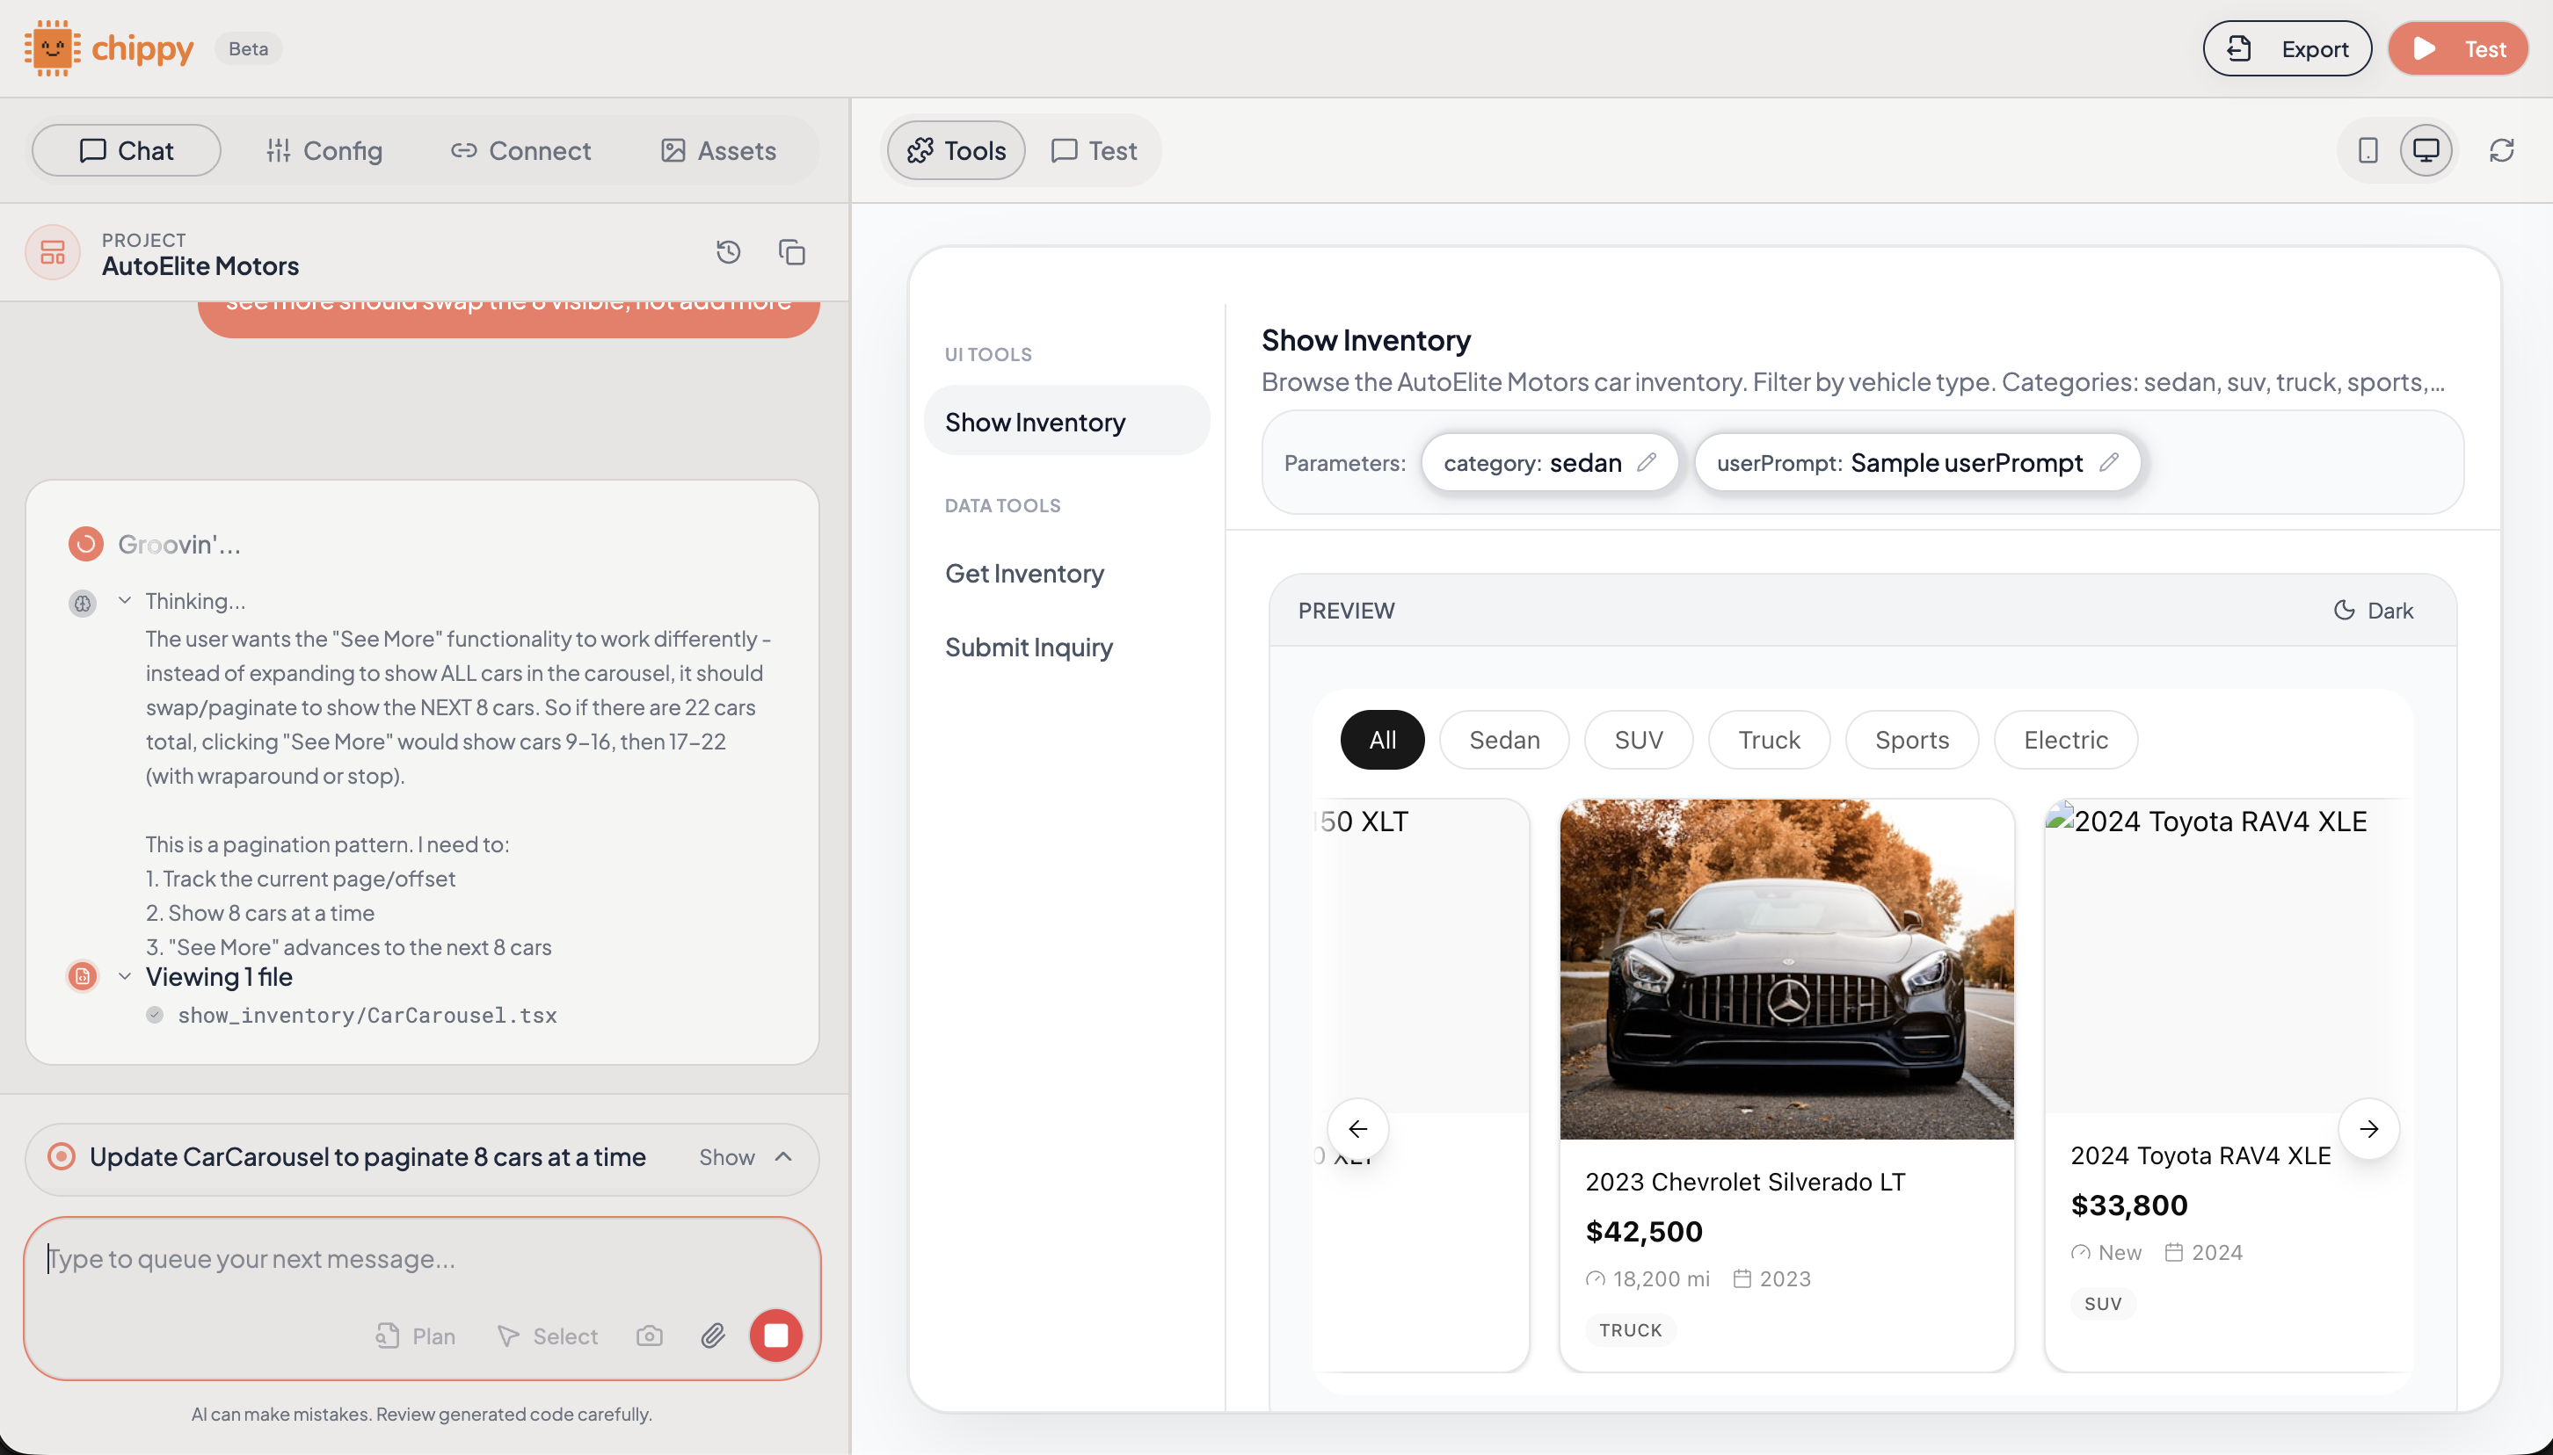Stop generation with red stop button
The width and height of the screenshot is (2553, 1455).
775,1336
